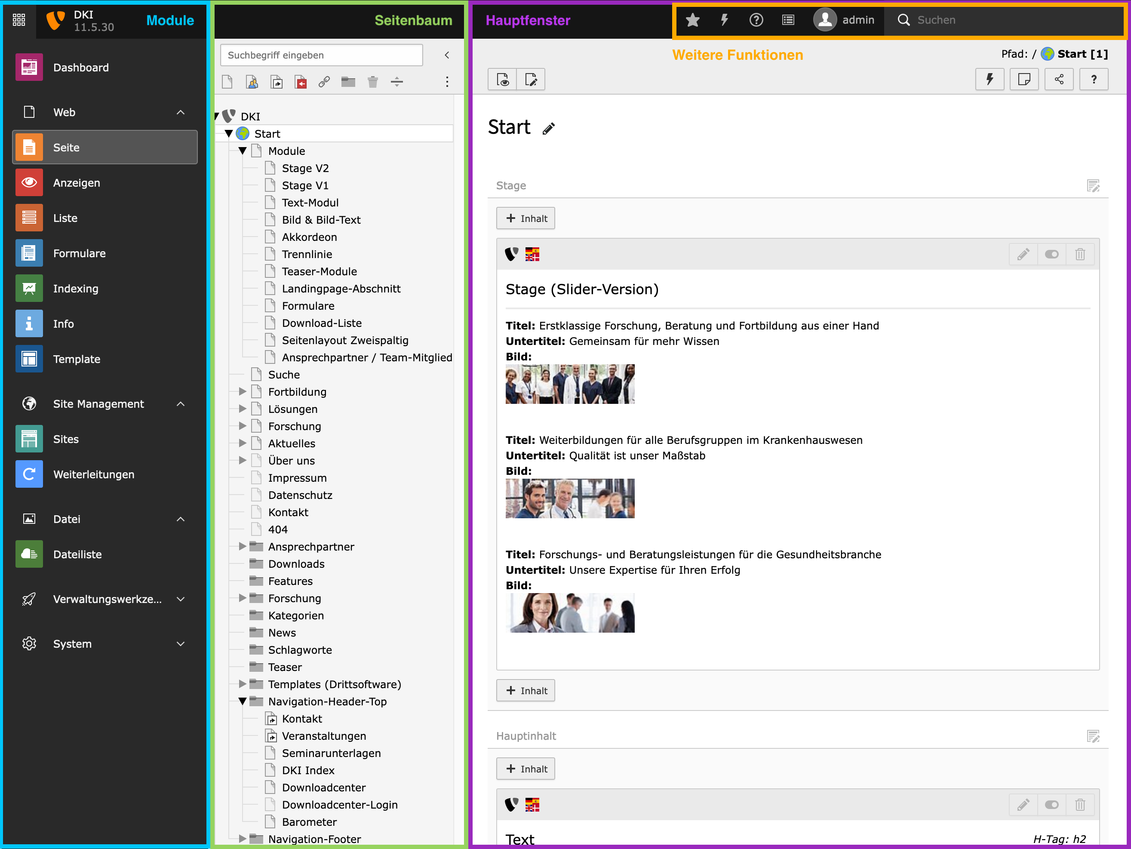Select trash bin icon in page tree toolbar
The image size is (1131, 849).
pos(373,82)
